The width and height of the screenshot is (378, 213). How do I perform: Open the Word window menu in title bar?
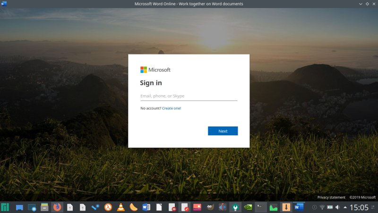coord(4,4)
